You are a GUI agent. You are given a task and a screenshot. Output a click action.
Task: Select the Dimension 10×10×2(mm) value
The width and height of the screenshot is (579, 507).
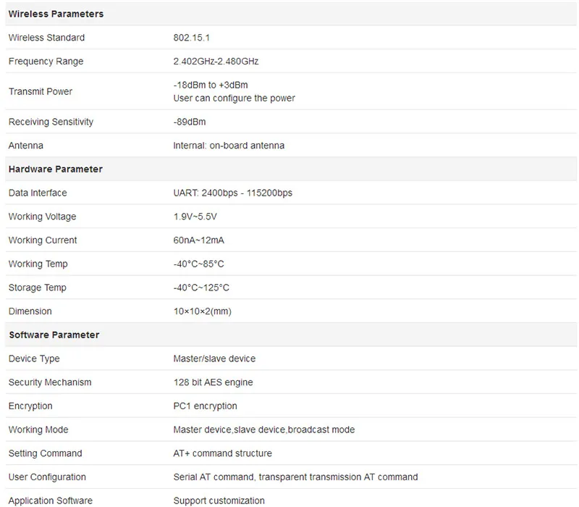coord(203,311)
